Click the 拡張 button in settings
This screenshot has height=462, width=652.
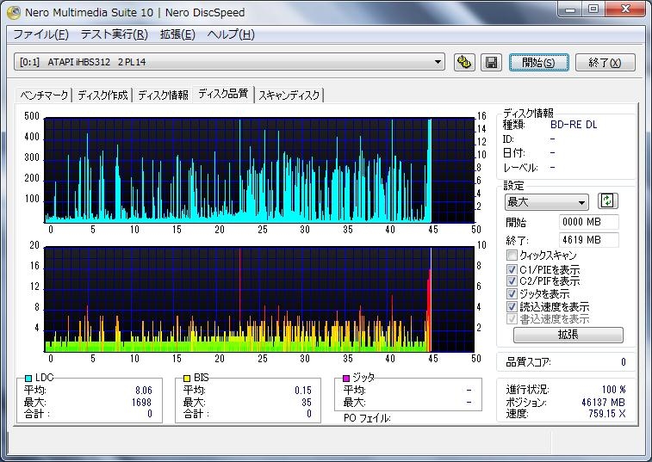(568, 335)
